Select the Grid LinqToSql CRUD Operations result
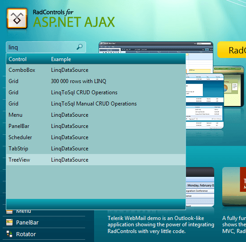 [x=96, y=92]
